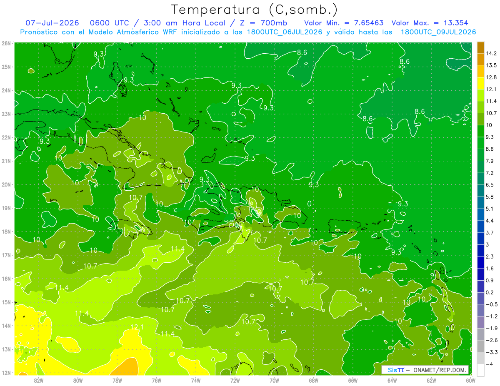This screenshot has width=500, height=386.
Task: Click the '60W' longitude label
Action: coord(471,380)
